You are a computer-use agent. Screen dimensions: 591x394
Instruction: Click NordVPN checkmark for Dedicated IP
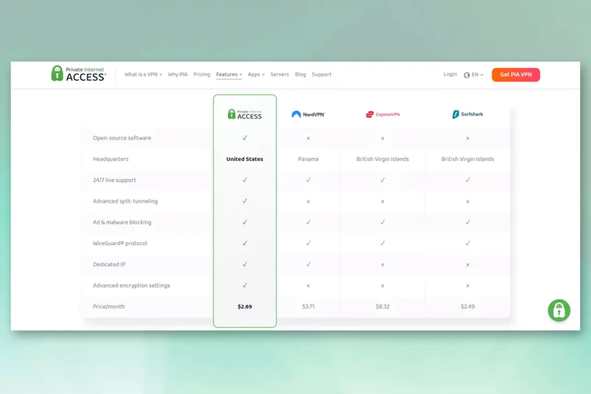coord(308,264)
